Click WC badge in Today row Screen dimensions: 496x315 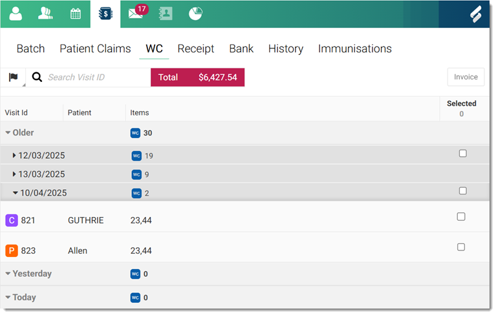click(135, 298)
